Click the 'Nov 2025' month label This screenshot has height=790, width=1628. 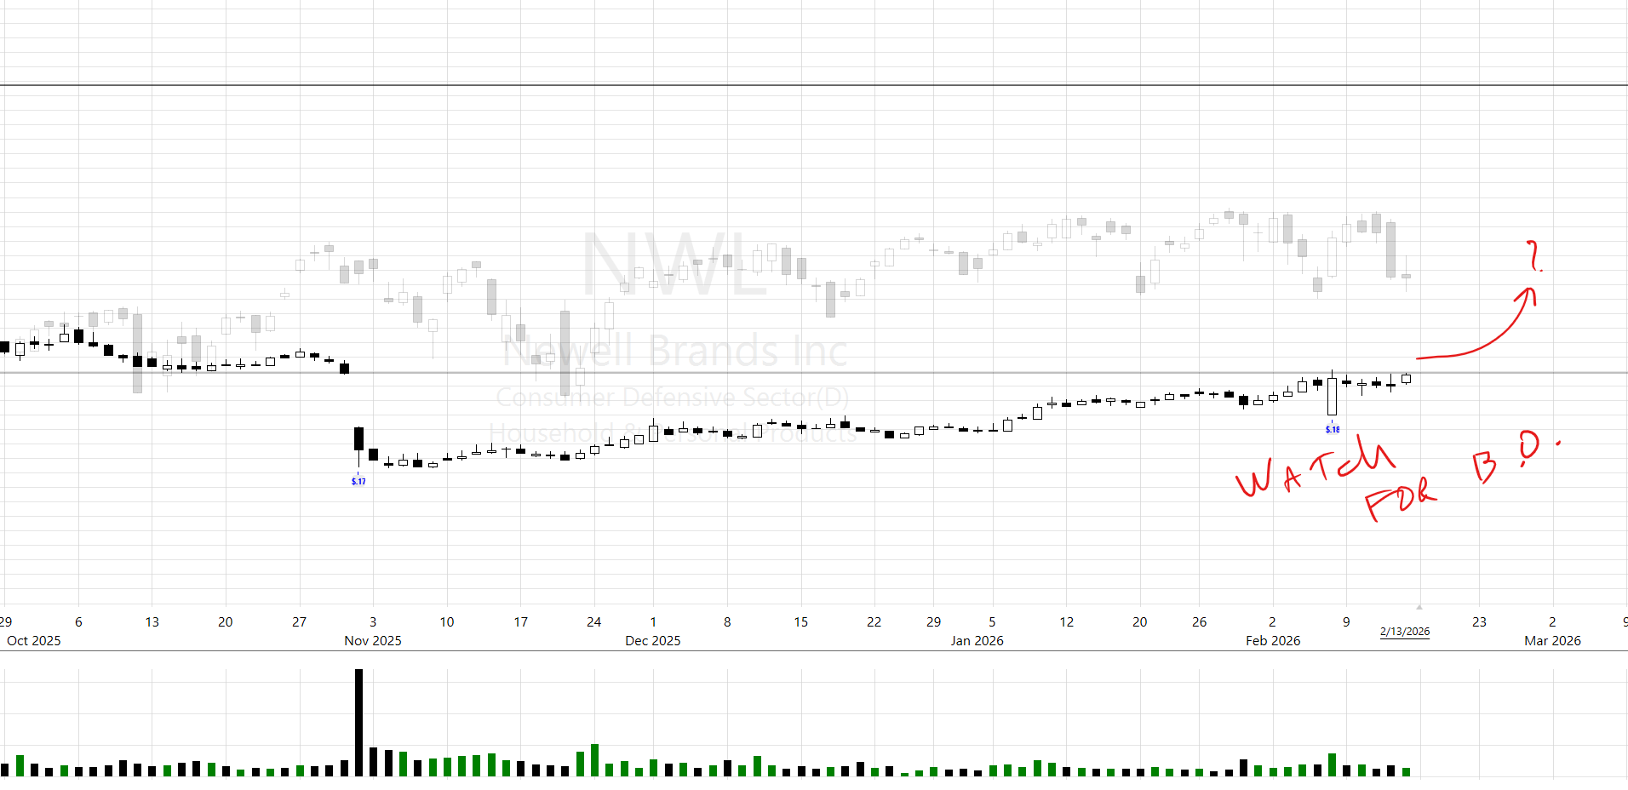[x=372, y=641]
